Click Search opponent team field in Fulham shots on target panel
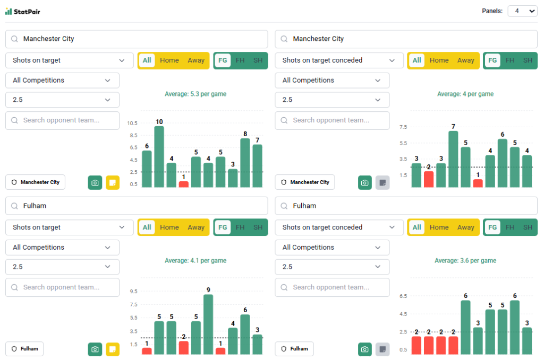This screenshot has width=544, height=361. click(62, 287)
